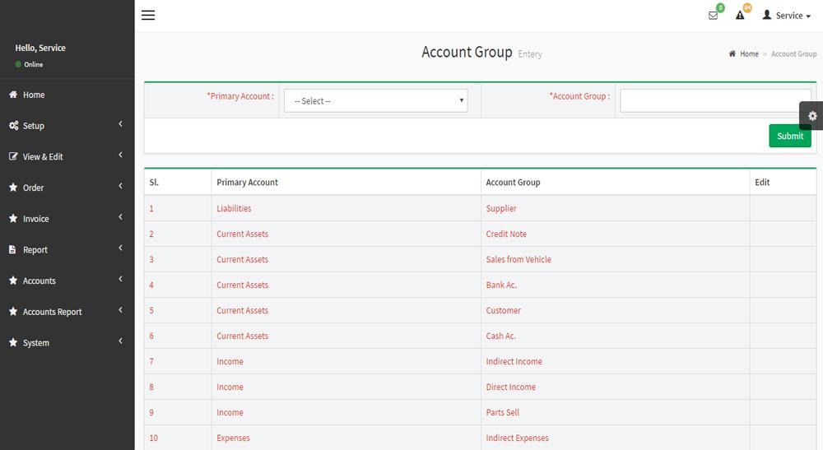
Task: Expand the Accounts Report menu chevron
Action: (121, 309)
